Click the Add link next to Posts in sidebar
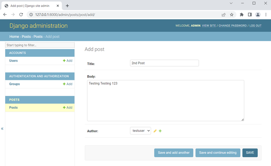 (67, 107)
